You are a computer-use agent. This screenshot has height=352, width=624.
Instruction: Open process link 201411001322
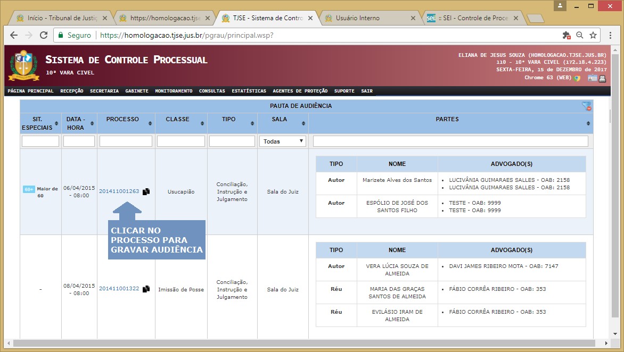coord(119,289)
